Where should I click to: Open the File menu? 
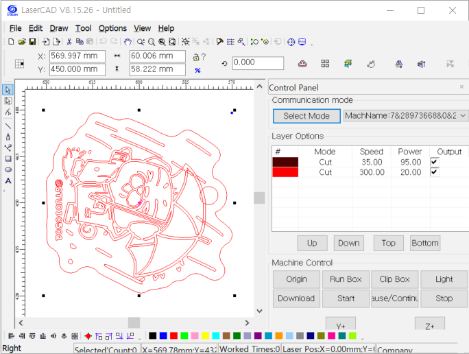[16, 28]
